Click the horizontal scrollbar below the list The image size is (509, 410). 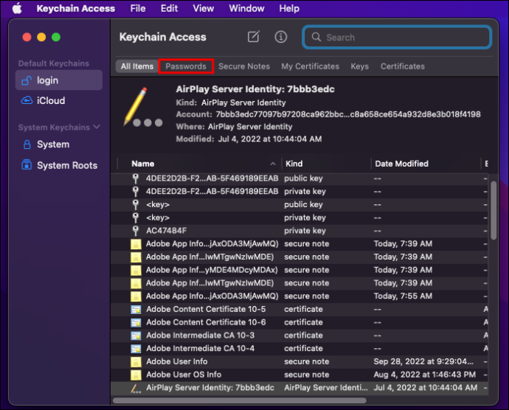(x=240, y=400)
